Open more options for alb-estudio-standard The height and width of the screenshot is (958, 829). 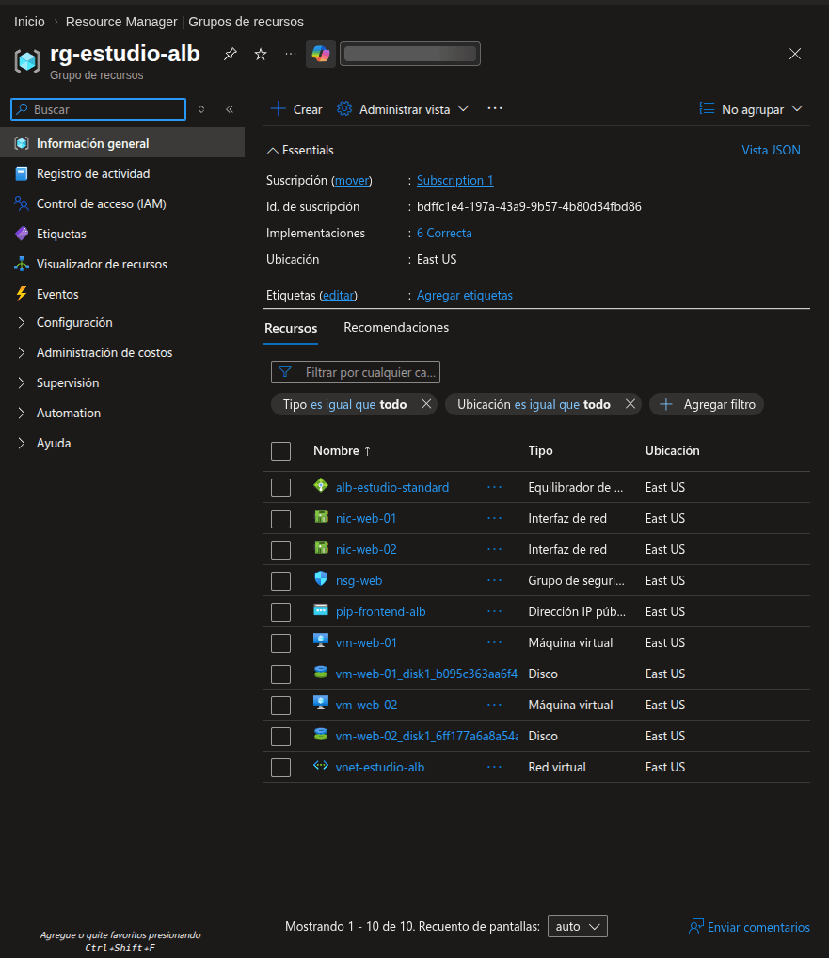click(x=495, y=487)
